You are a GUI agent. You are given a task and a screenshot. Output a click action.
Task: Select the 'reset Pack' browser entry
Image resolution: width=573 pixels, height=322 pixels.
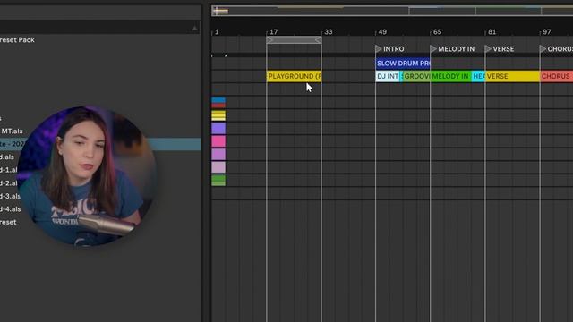tap(17, 39)
